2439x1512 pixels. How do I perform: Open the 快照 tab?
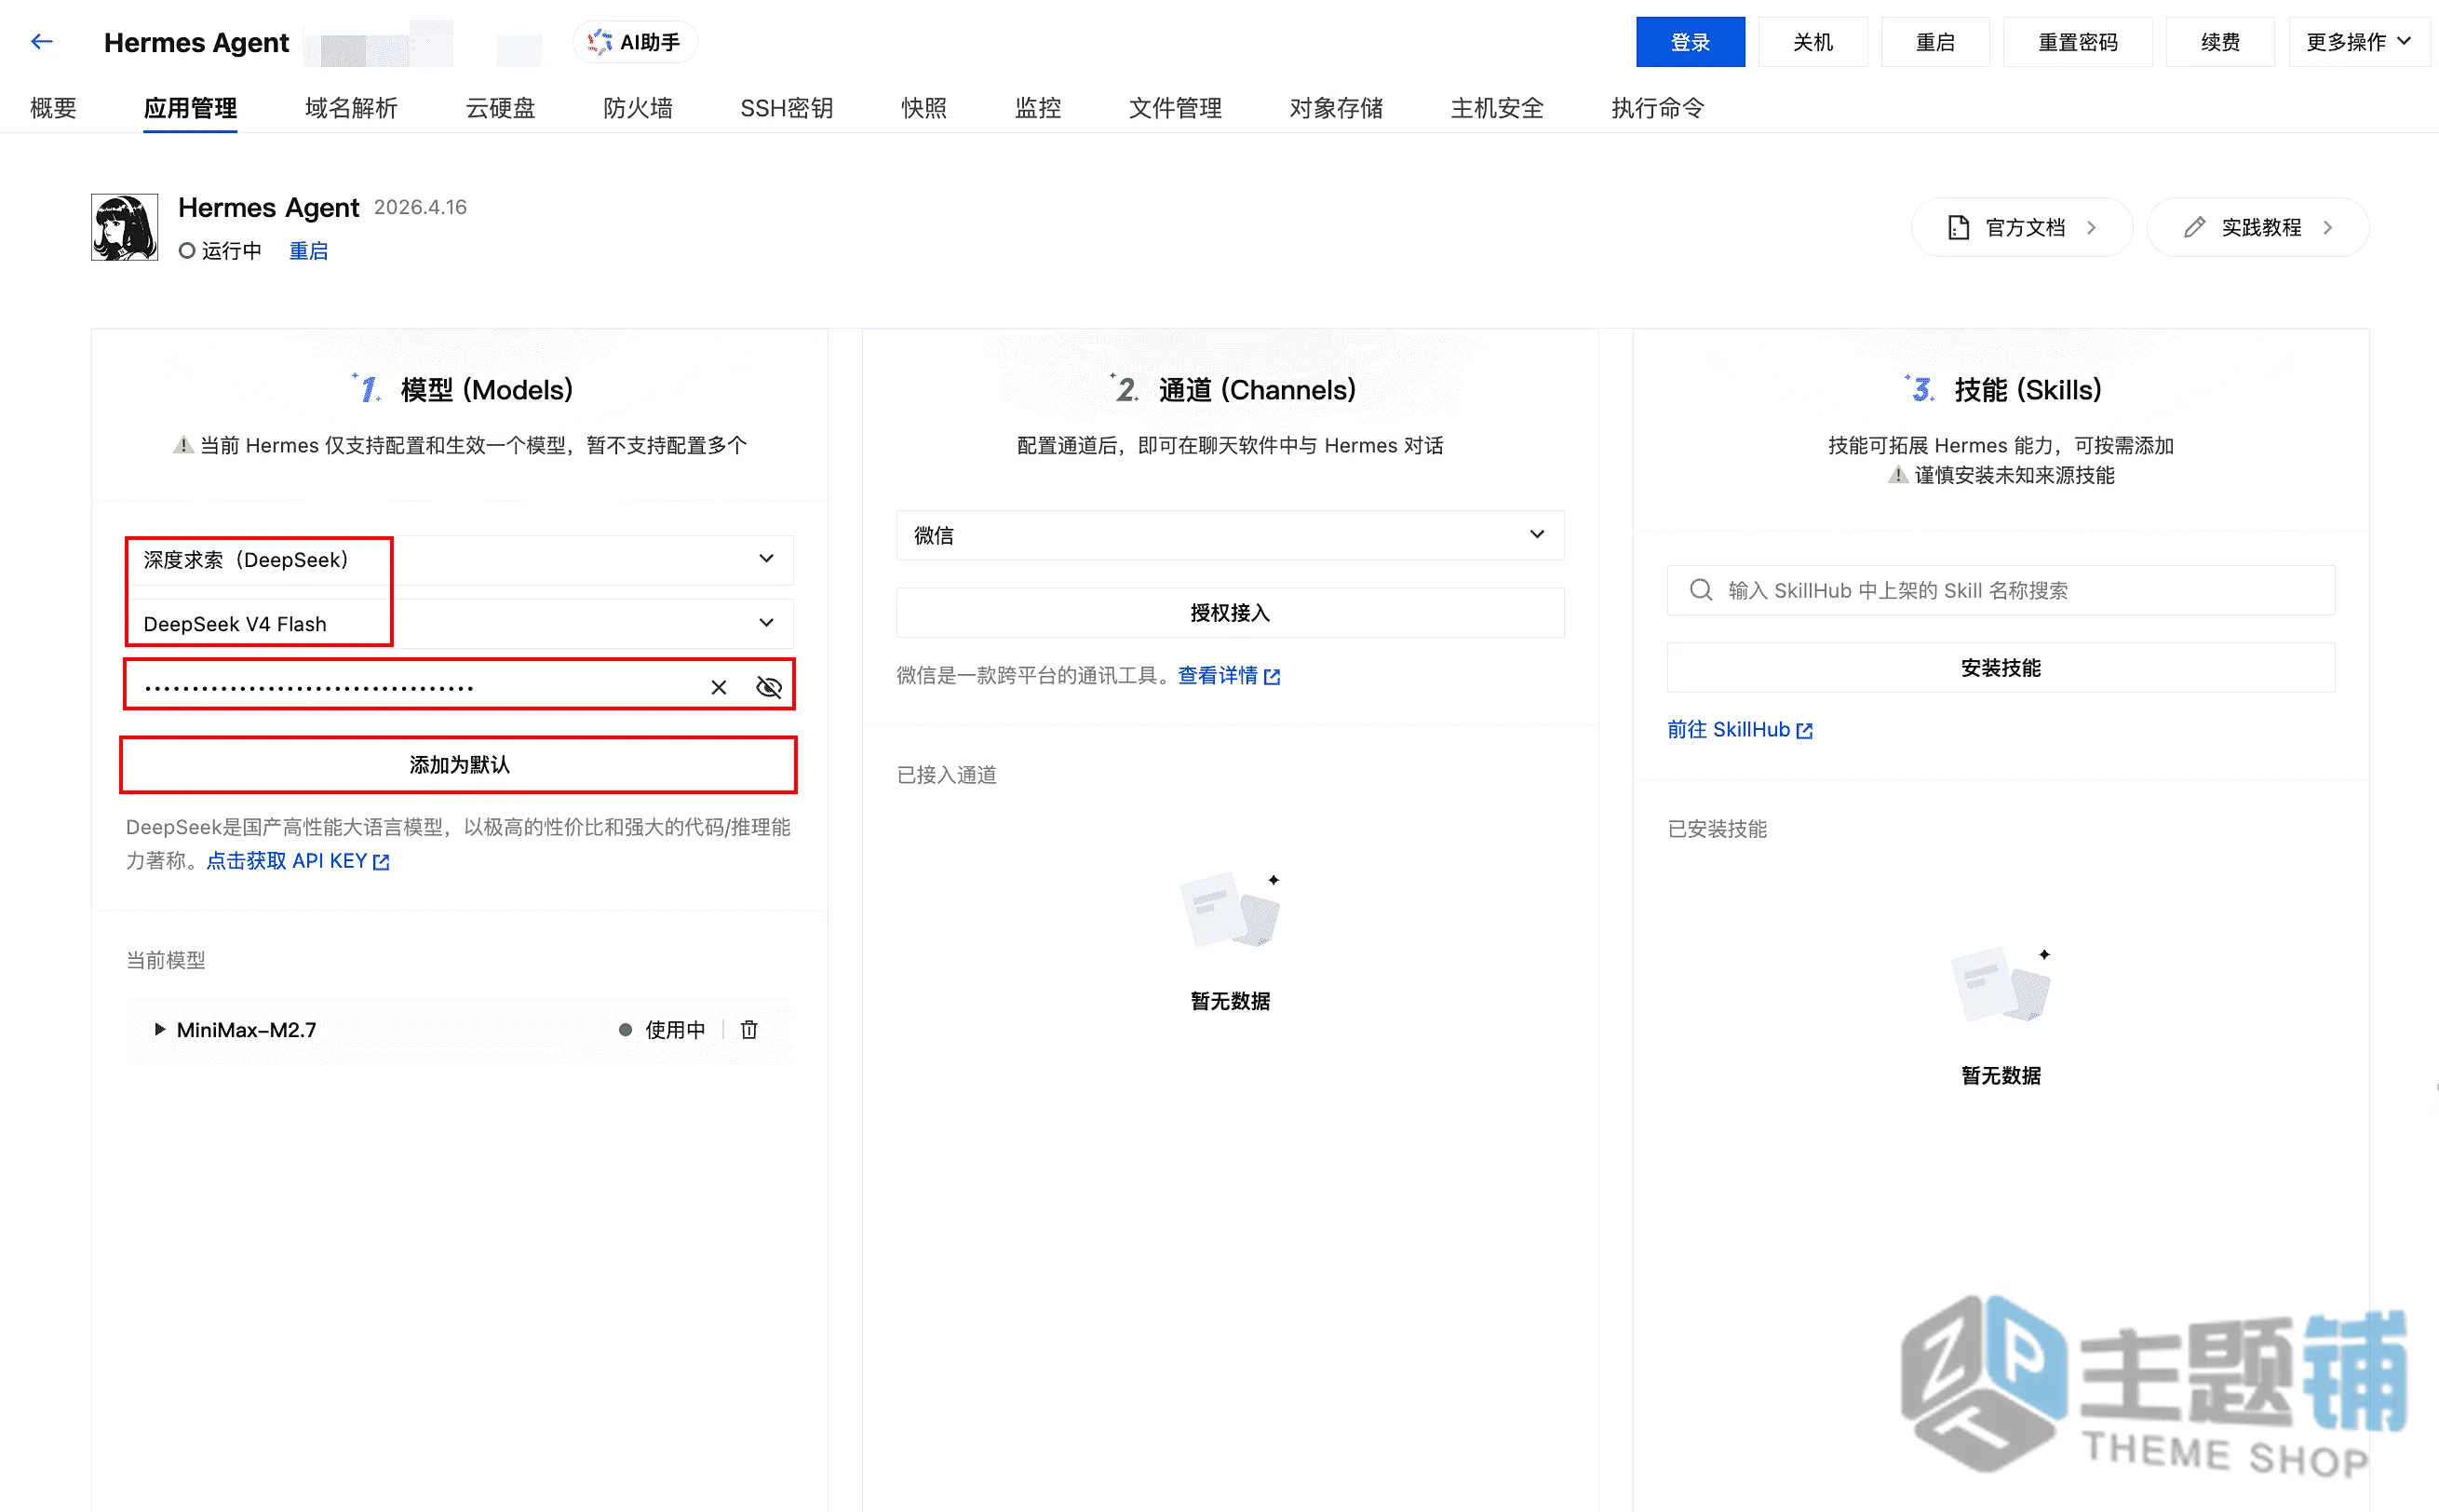pos(923,108)
